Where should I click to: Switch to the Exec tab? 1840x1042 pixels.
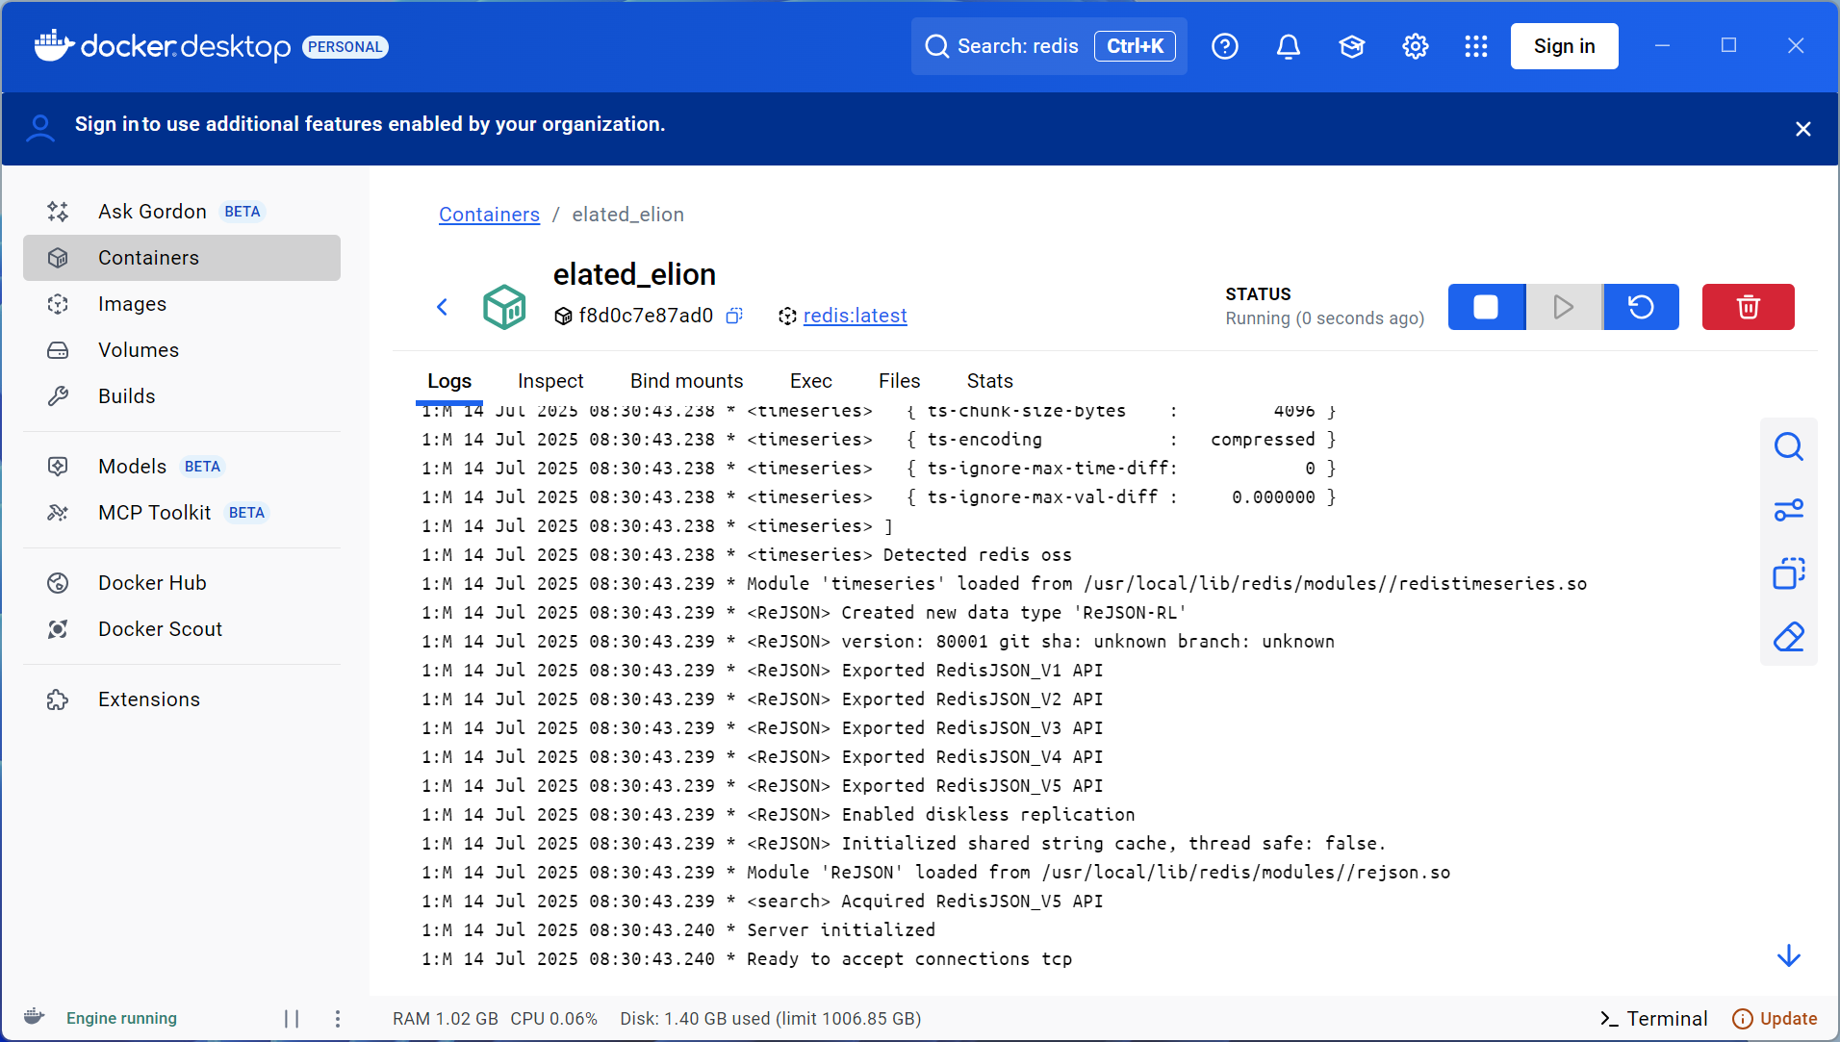811,381
